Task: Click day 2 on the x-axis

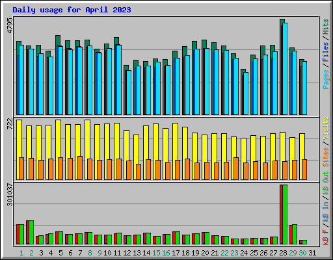Action: (31, 253)
